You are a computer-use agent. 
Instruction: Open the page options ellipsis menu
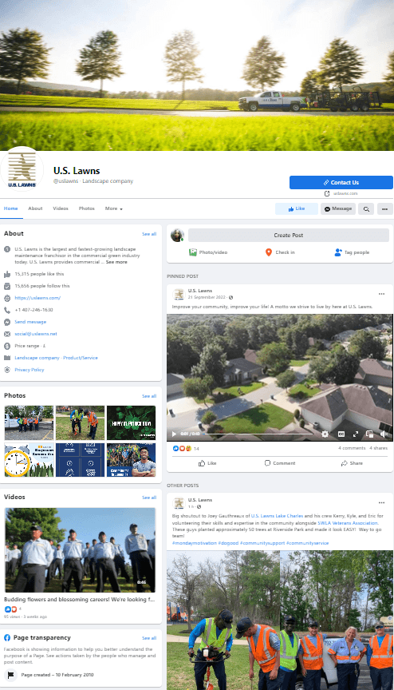click(384, 209)
